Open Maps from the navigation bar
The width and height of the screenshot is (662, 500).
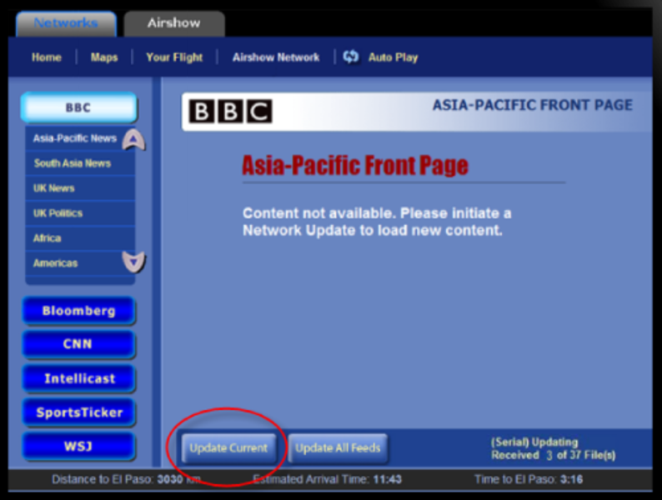(104, 57)
